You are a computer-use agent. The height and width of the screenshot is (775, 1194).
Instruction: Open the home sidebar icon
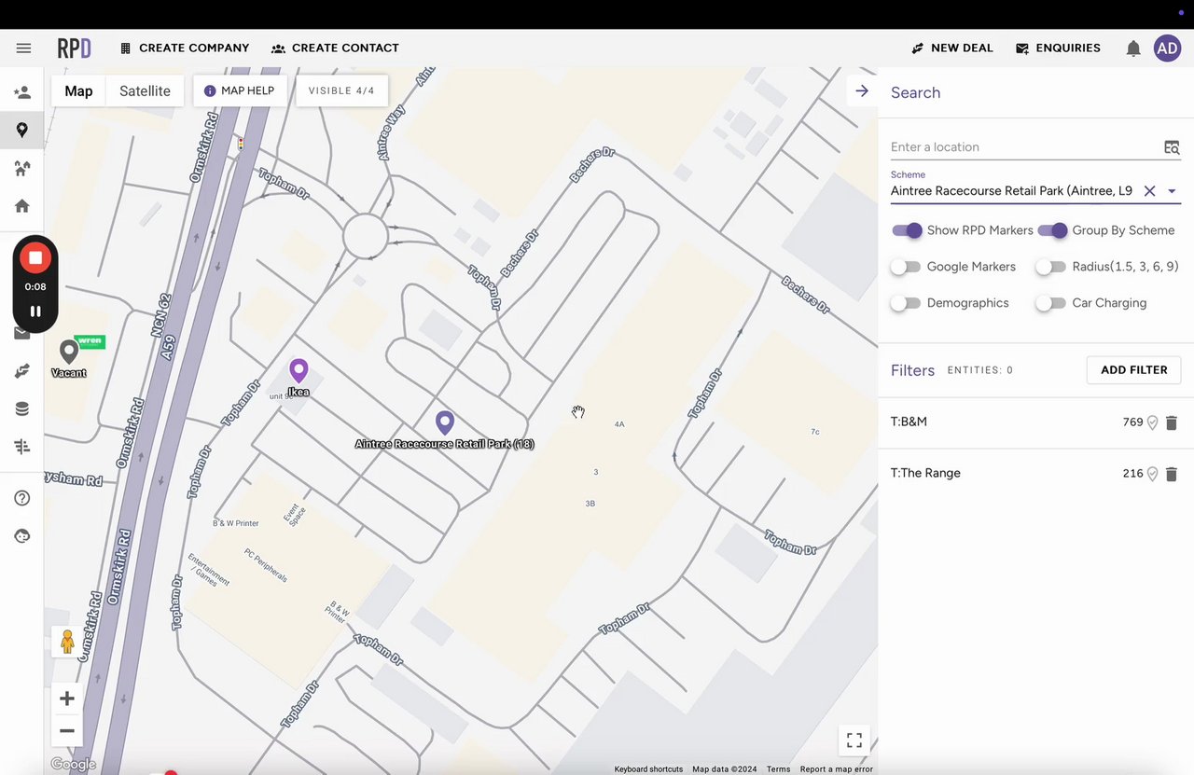tap(22, 206)
